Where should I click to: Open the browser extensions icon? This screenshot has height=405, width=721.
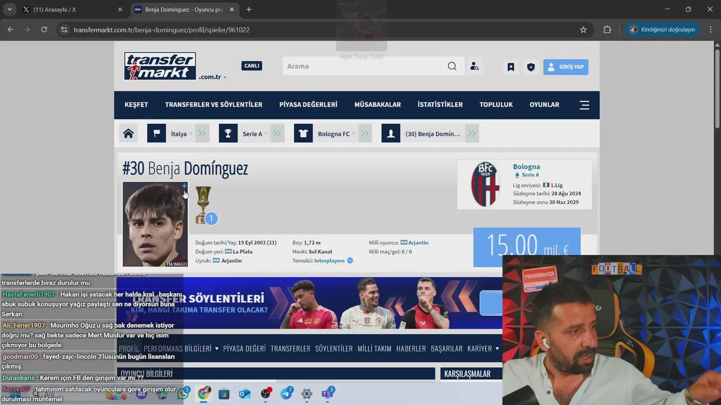pos(607,30)
